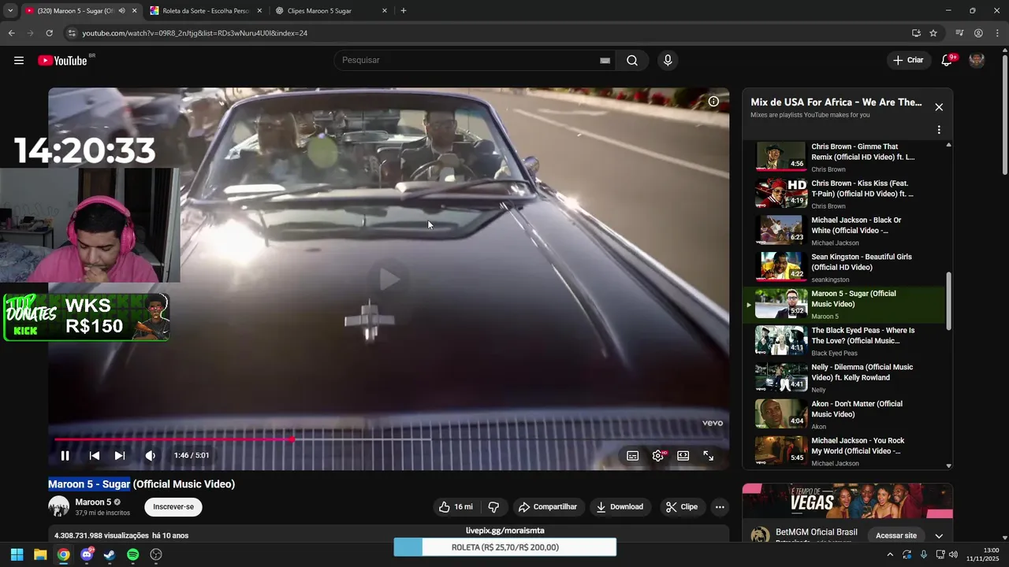Open File Explorer from taskbar
The width and height of the screenshot is (1009, 567).
coord(40,554)
